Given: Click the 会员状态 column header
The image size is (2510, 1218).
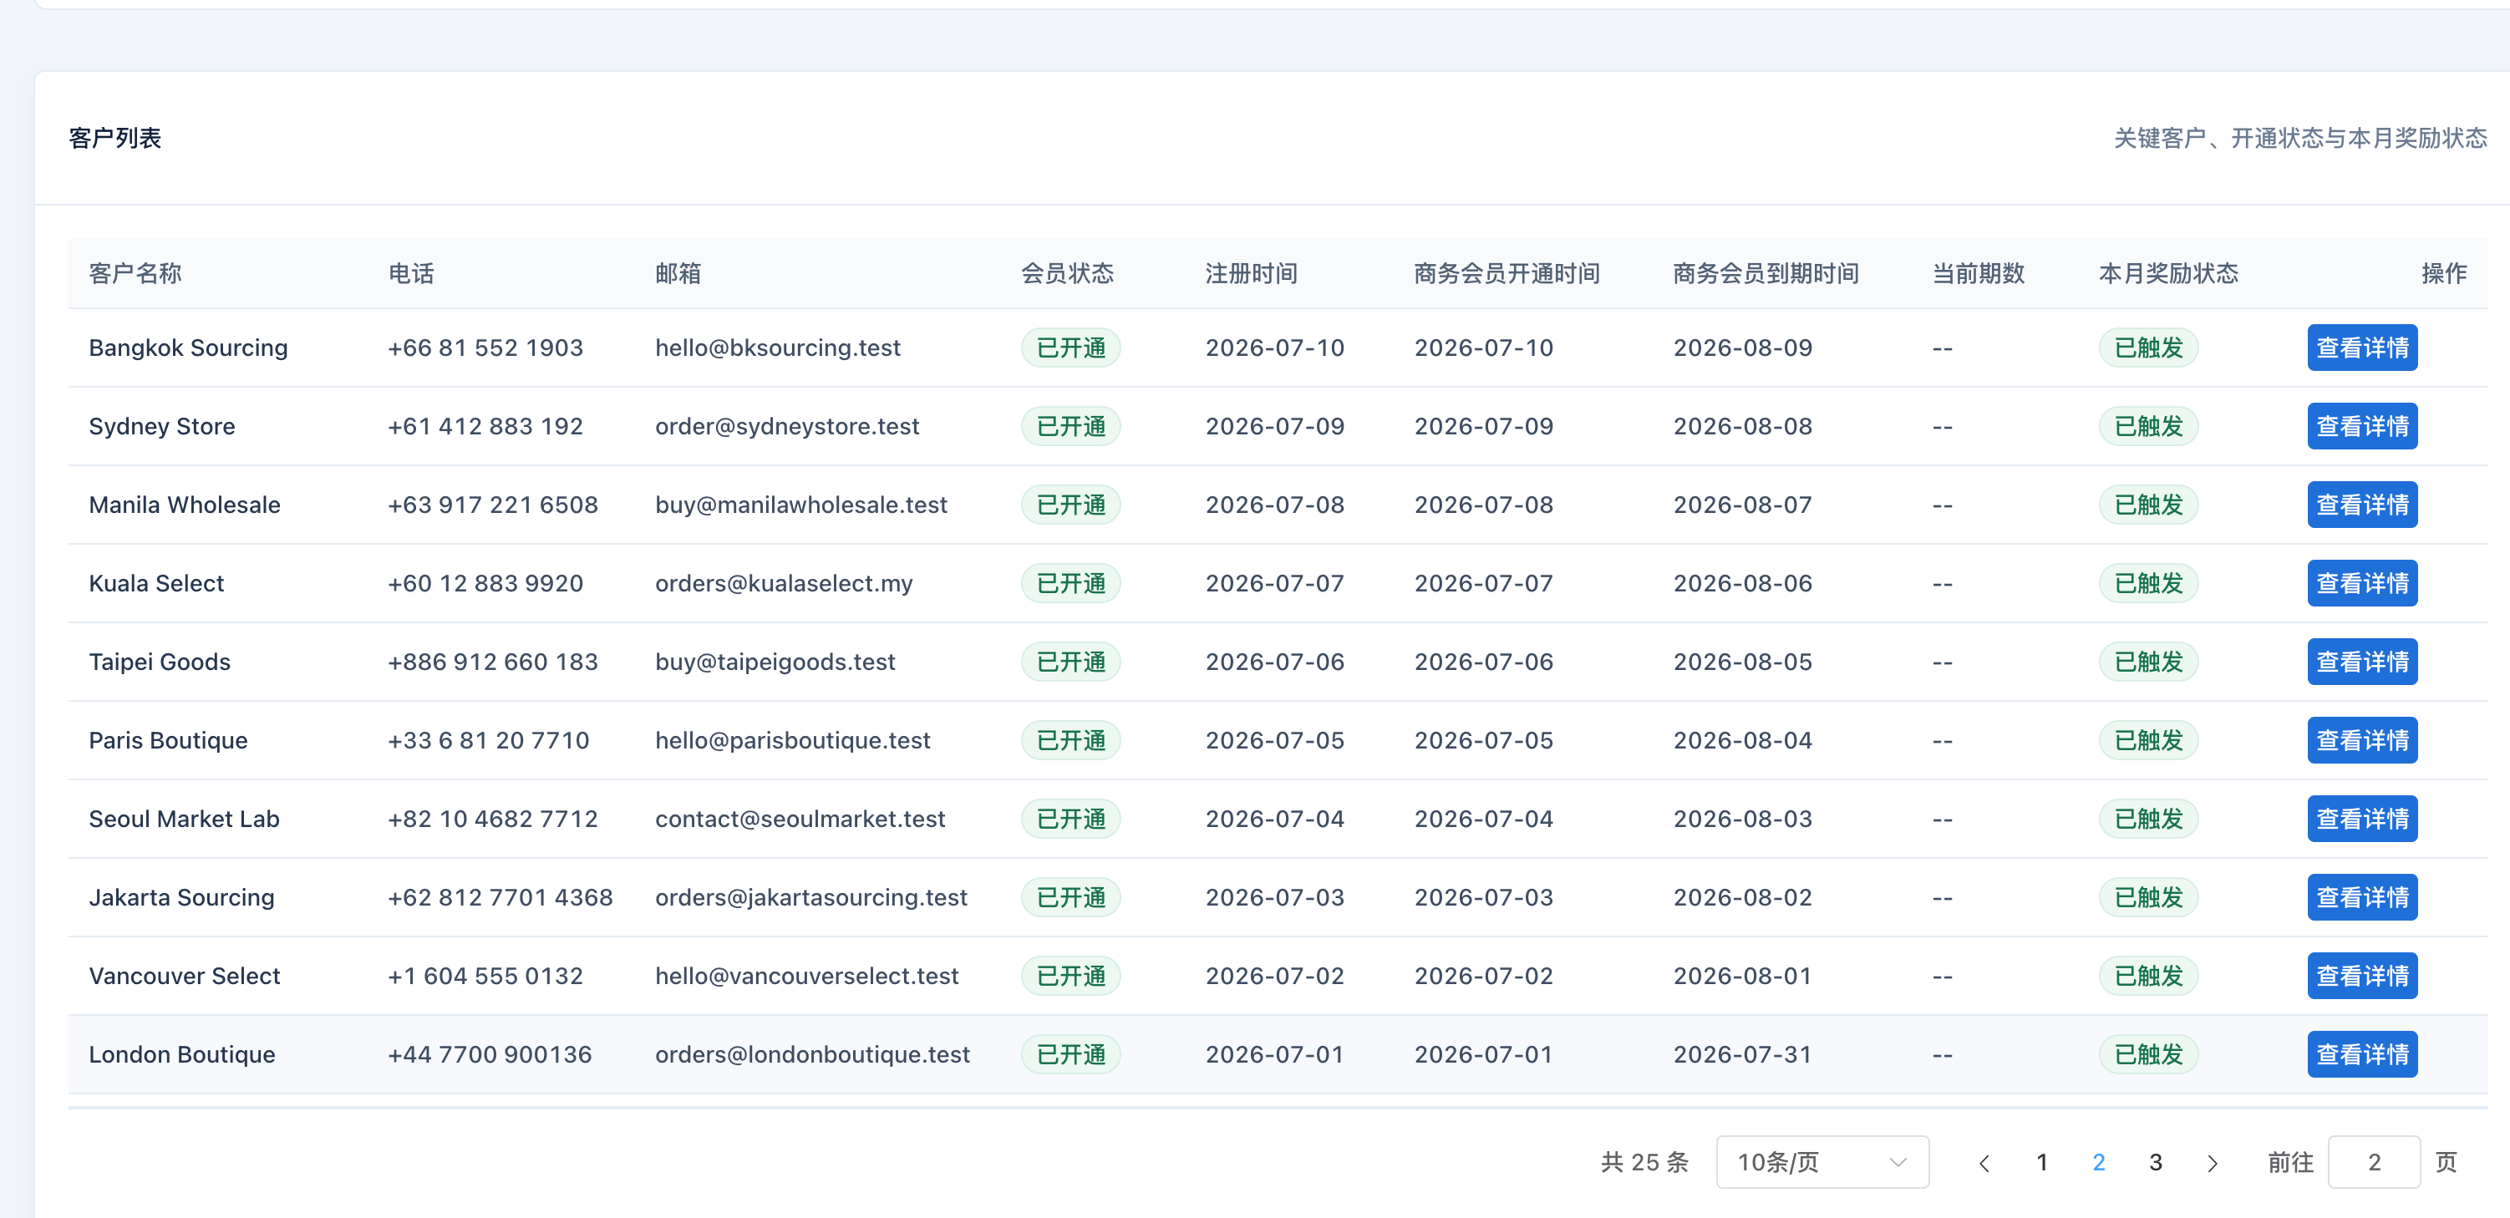Looking at the screenshot, I should coord(1067,274).
